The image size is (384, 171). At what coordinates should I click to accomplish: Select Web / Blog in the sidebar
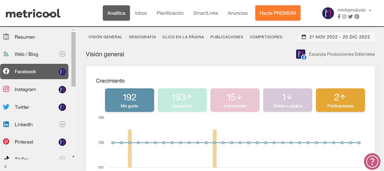tap(34, 54)
